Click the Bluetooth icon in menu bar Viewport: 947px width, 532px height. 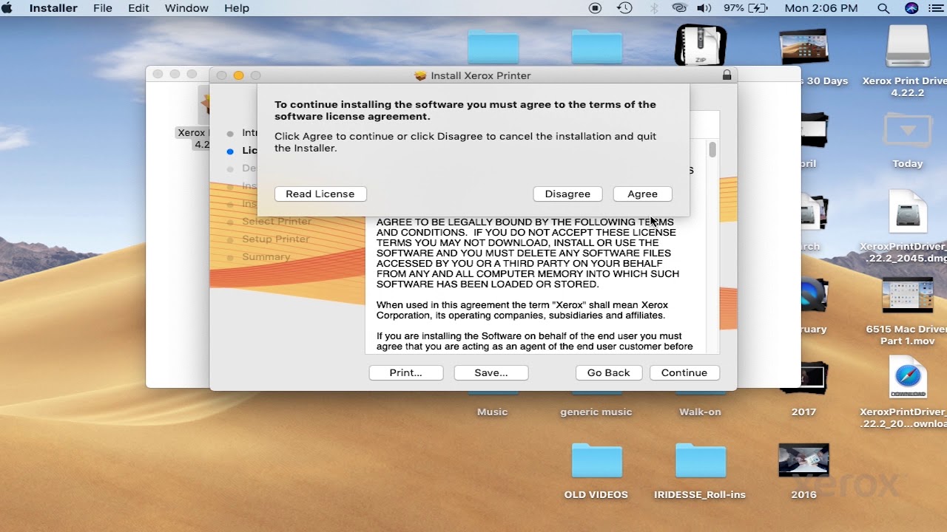tap(653, 8)
